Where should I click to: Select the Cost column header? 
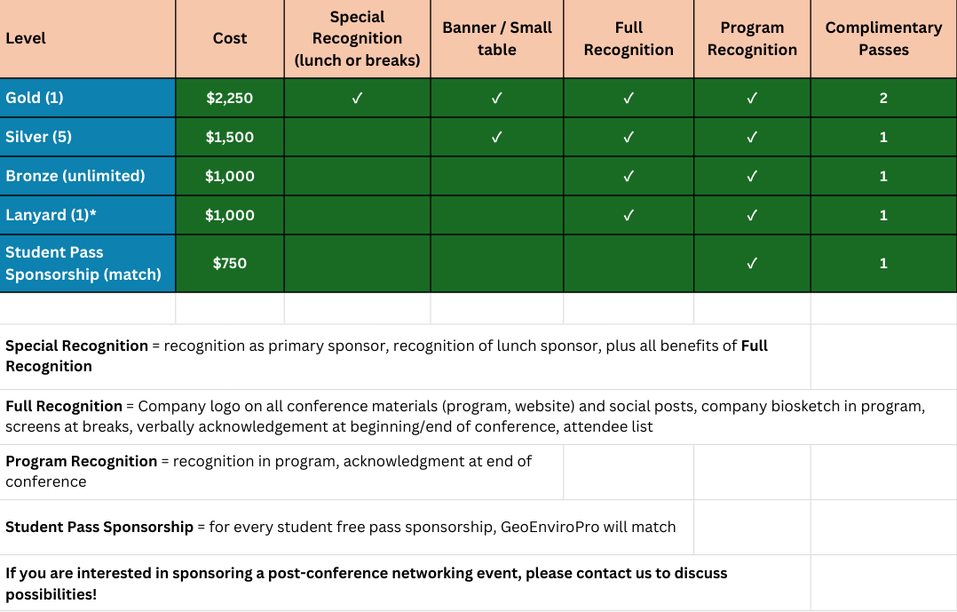tap(230, 38)
